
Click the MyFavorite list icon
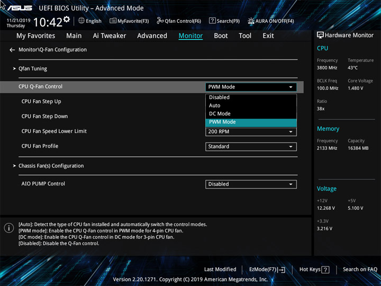pos(113,21)
